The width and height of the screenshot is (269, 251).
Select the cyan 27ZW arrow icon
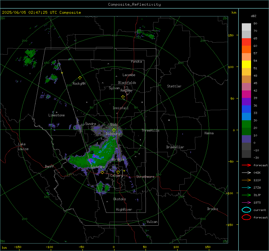(246, 188)
